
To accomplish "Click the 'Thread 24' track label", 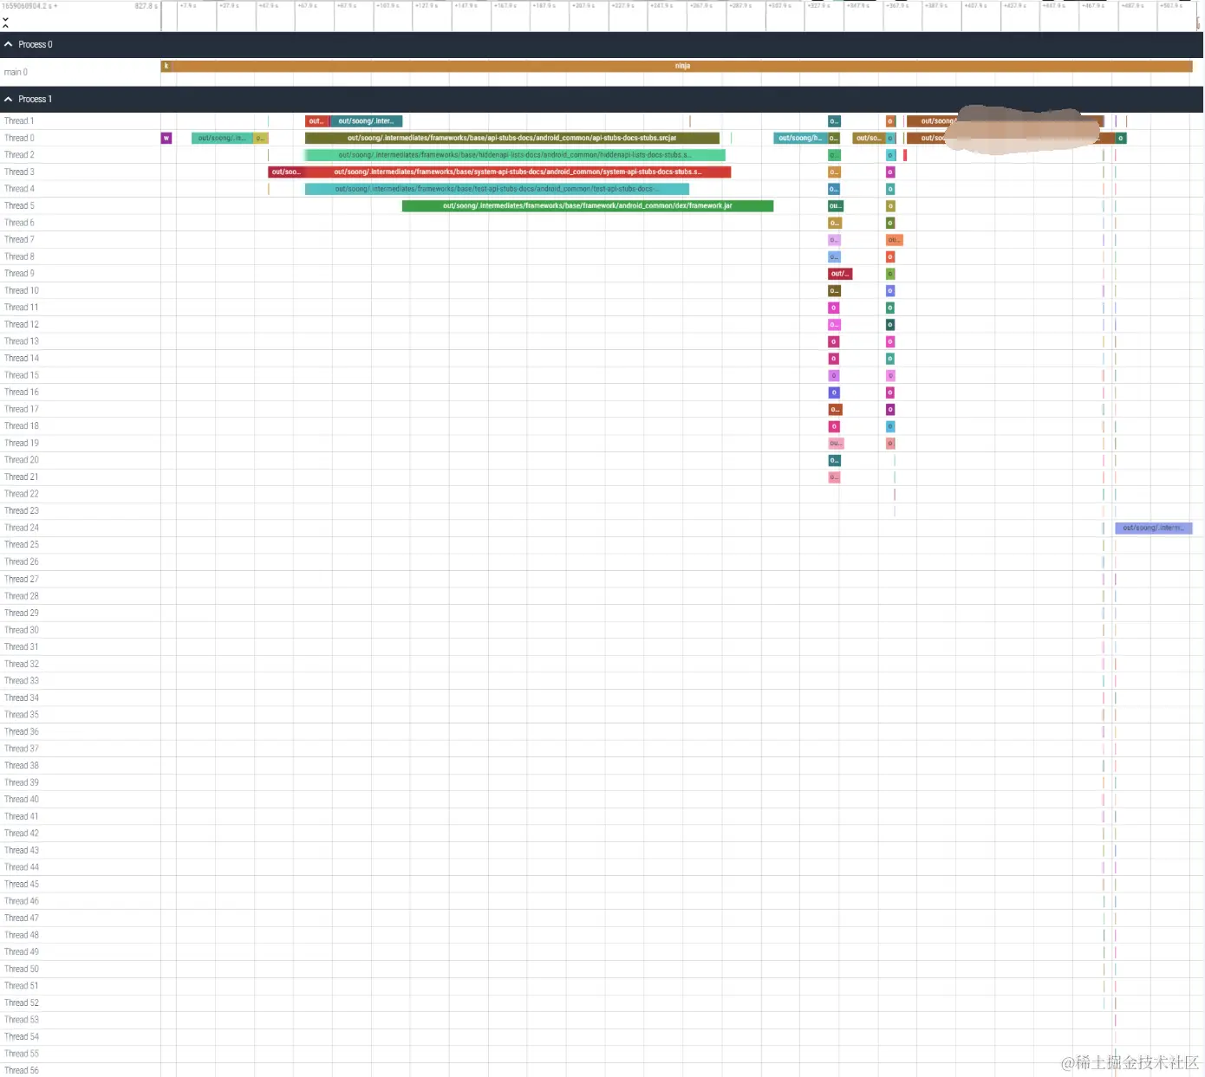I will coord(22,528).
